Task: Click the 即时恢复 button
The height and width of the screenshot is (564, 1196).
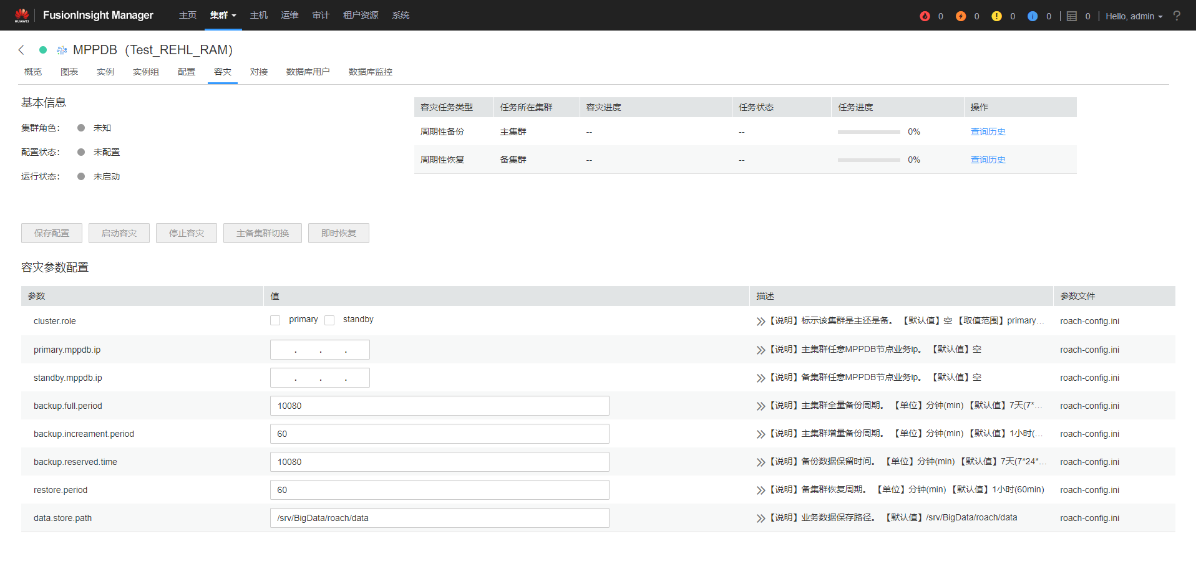Action: (x=339, y=233)
